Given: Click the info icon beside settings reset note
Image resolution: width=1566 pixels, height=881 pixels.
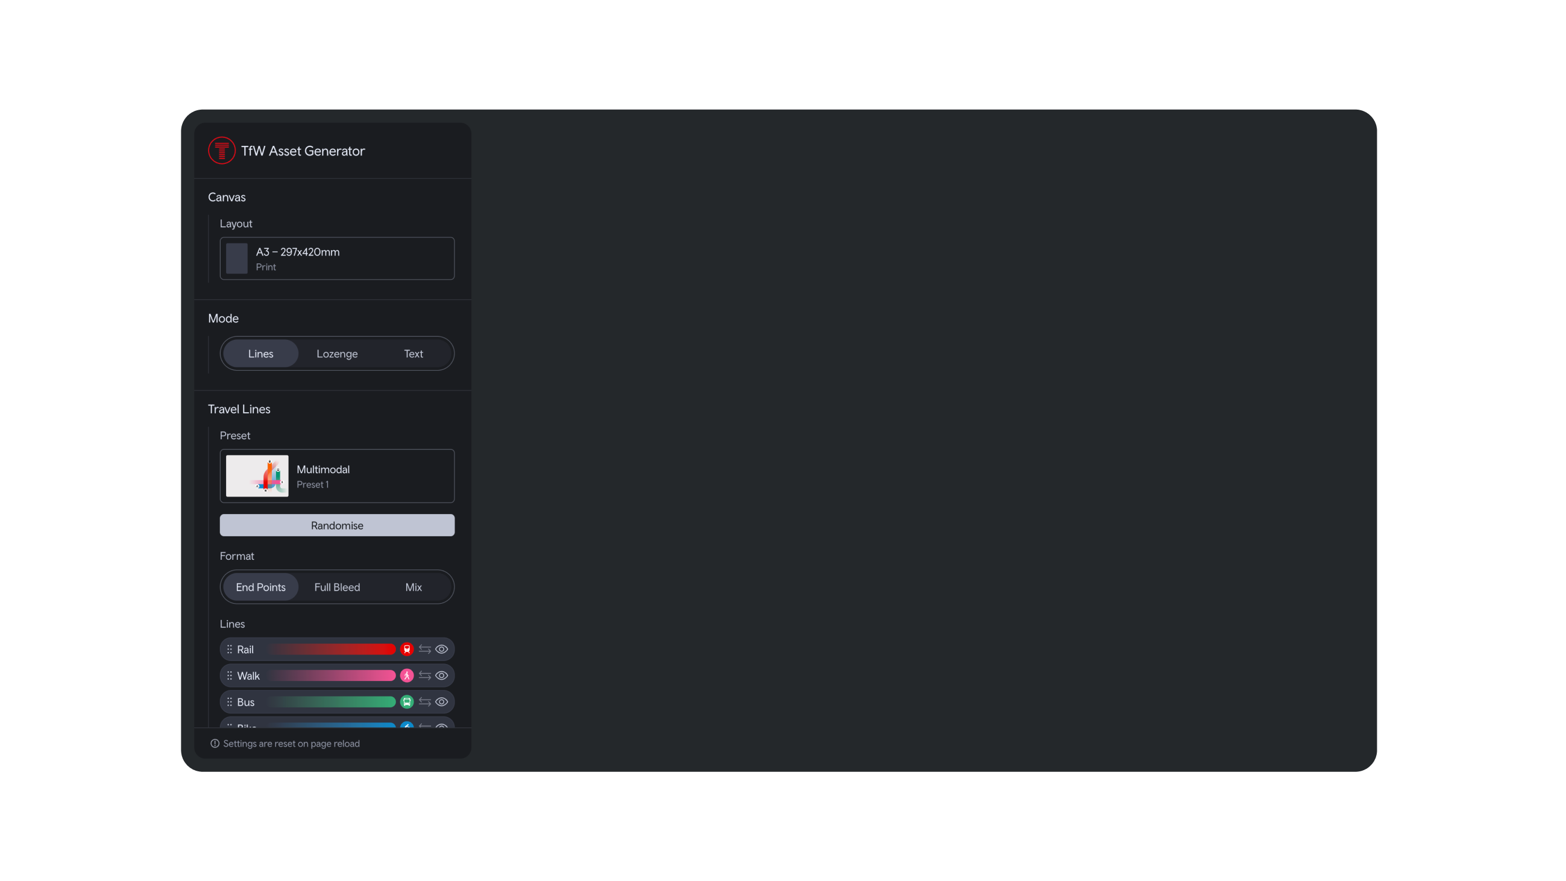Looking at the screenshot, I should pos(215,744).
